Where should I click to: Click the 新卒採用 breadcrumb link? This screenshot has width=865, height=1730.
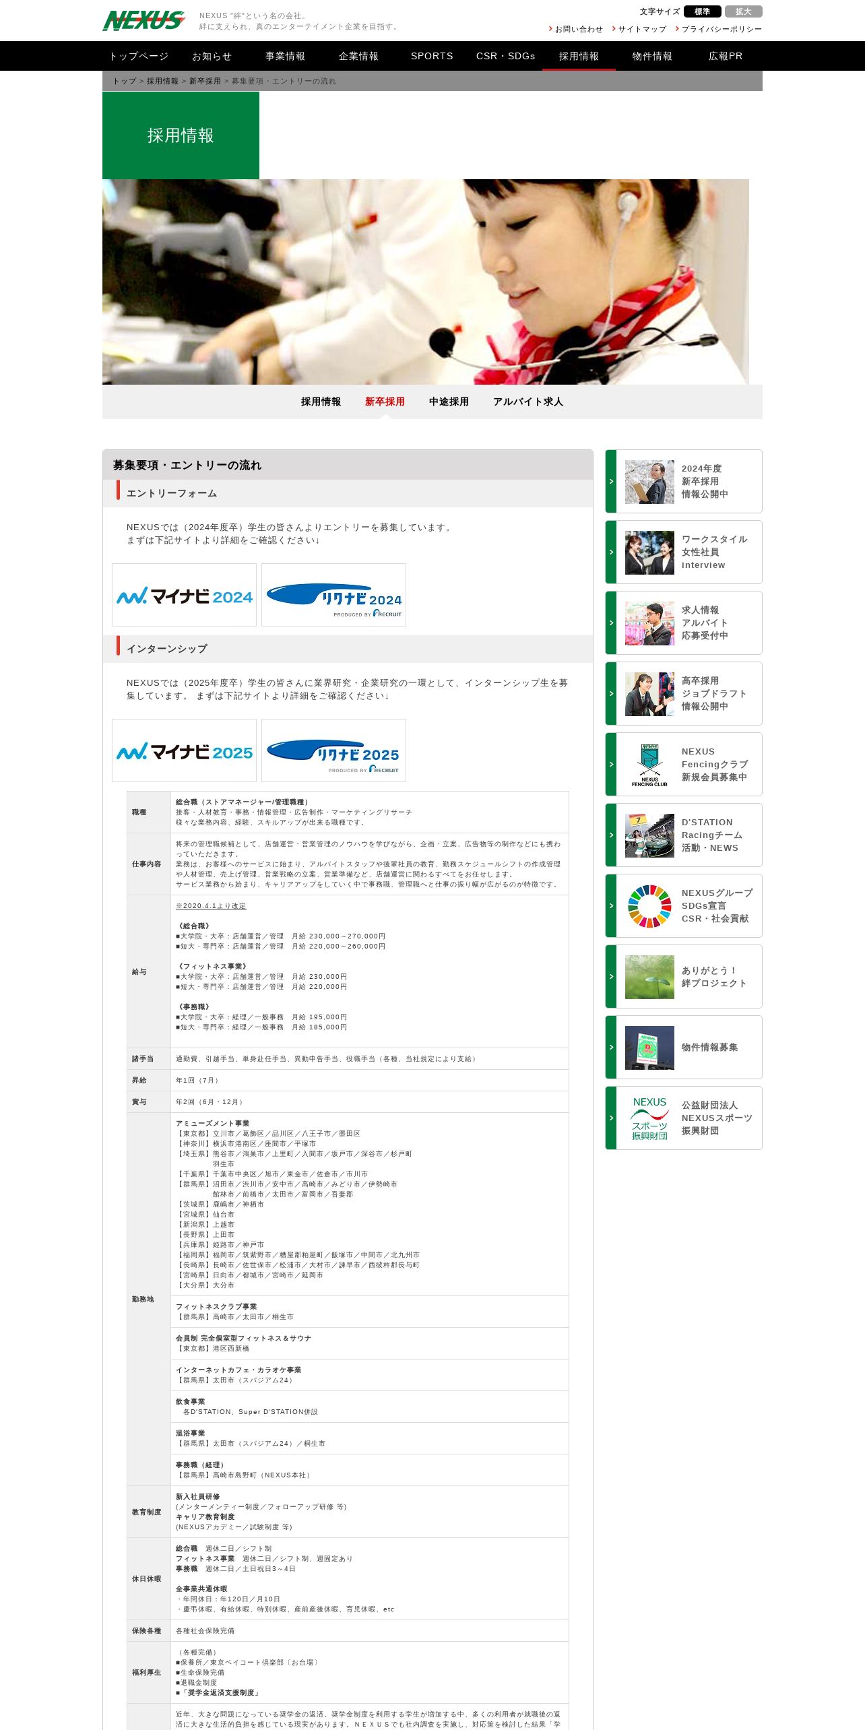pyautogui.click(x=205, y=81)
